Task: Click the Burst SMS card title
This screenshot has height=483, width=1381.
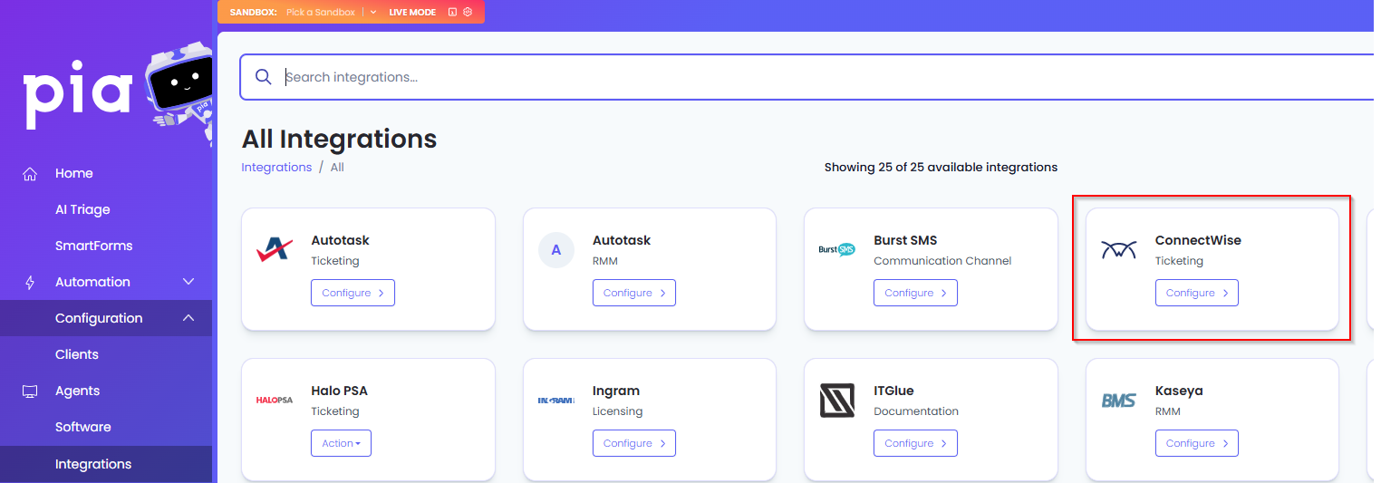Action: point(905,240)
